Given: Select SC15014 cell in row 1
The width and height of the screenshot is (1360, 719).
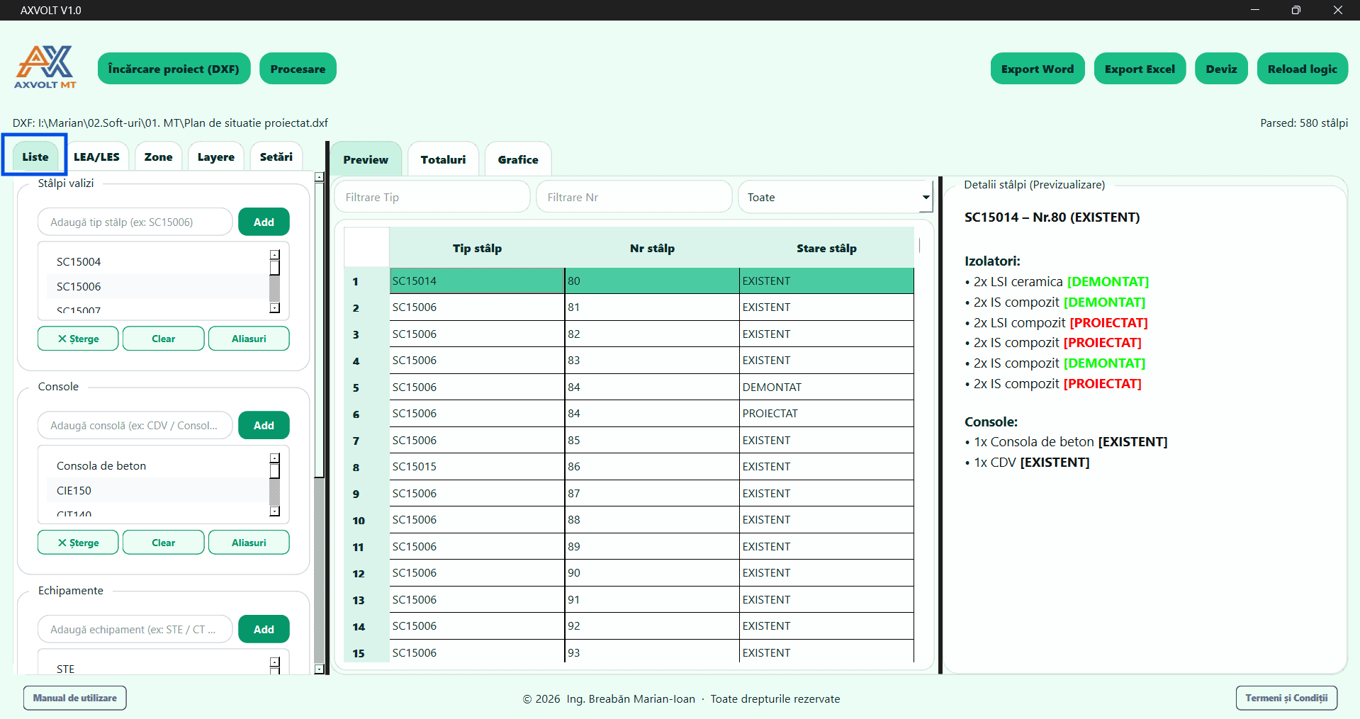Looking at the screenshot, I should pos(477,281).
